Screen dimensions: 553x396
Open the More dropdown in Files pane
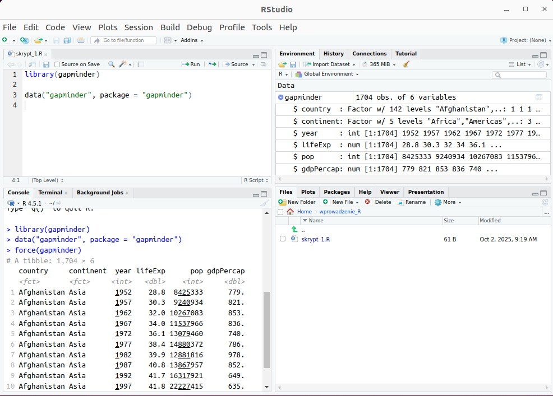(x=448, y=202)
